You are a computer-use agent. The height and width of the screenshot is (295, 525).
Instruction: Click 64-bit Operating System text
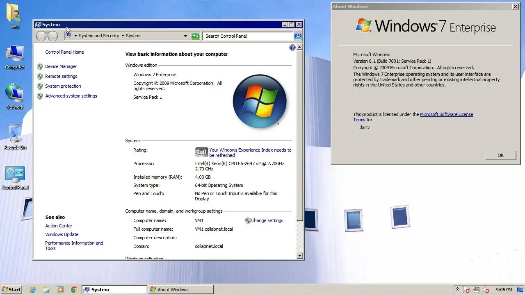click(x=219, y=185)
